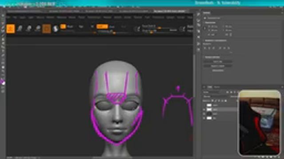Hide the bottom layer via its eye icon
284x159 pixels.
coord(204,118)
